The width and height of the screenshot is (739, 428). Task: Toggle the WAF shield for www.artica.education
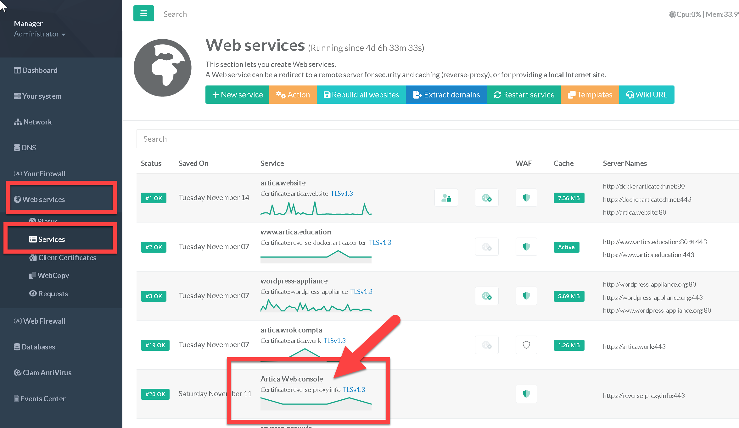point(526,247)
